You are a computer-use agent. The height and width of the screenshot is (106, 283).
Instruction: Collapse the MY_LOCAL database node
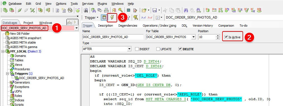click(3, 51)
